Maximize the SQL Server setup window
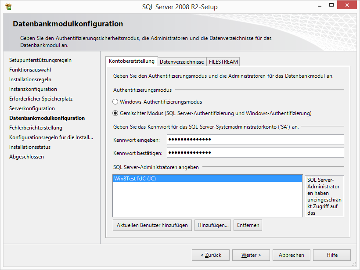360x270 pixels. (x=331, y=5)
